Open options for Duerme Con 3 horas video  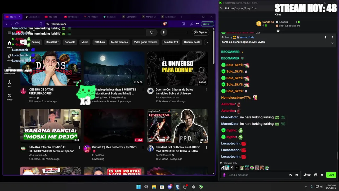pyautogui.click(x=207, y=90)
